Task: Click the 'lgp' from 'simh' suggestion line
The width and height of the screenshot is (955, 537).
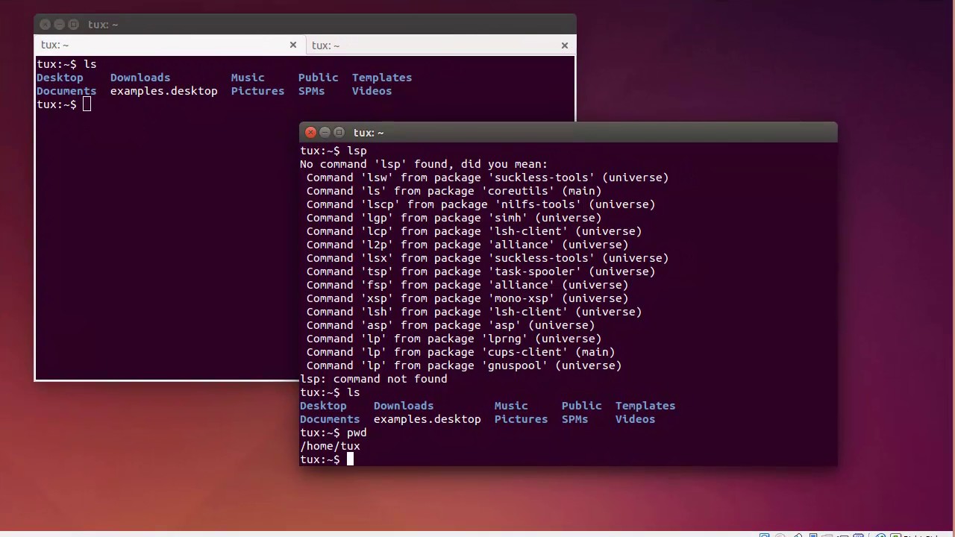Action: coord(454,218)
